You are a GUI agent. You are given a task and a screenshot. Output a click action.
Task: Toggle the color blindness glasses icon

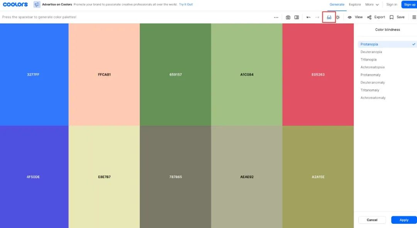[x=329, y=17]
